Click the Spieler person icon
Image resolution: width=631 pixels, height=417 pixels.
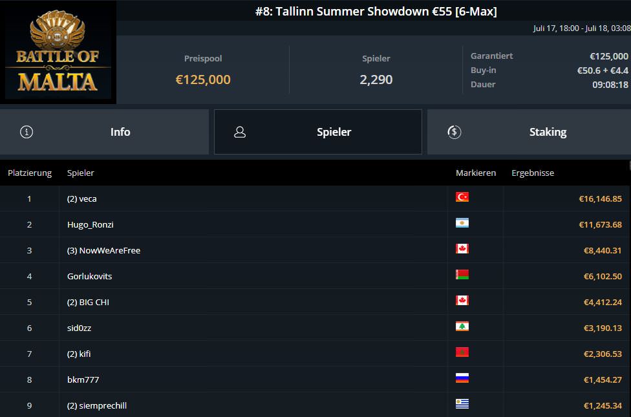pyautogui.click(x=240, y=132)
